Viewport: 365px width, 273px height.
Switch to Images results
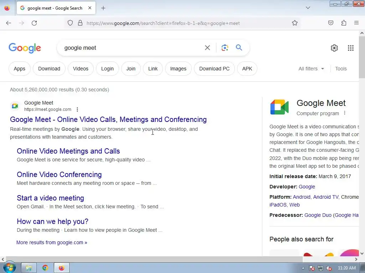click(x=178, y=69)
